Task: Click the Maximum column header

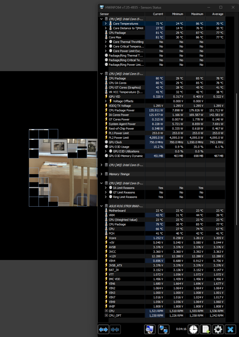Action: click(x=195, y=14)
